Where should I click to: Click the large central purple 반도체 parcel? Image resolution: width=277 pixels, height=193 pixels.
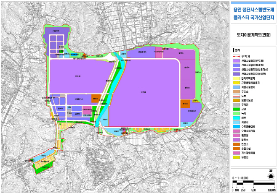pyautogui.click(x=143, y=92)
